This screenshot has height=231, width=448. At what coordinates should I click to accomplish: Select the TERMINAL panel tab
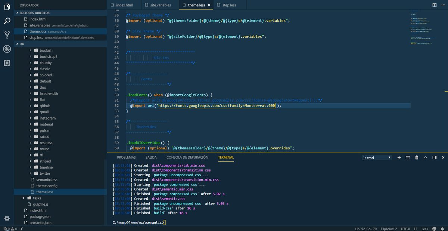[226, 157]
